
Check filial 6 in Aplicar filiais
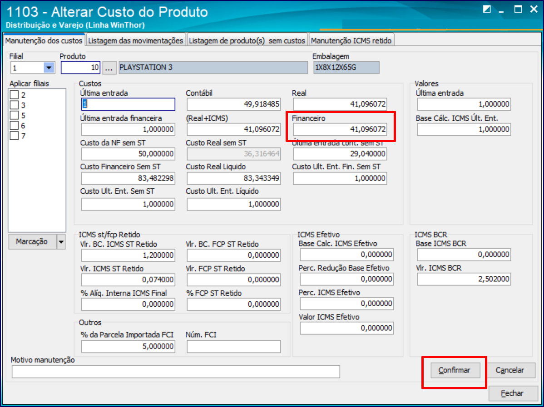[14, 125]
